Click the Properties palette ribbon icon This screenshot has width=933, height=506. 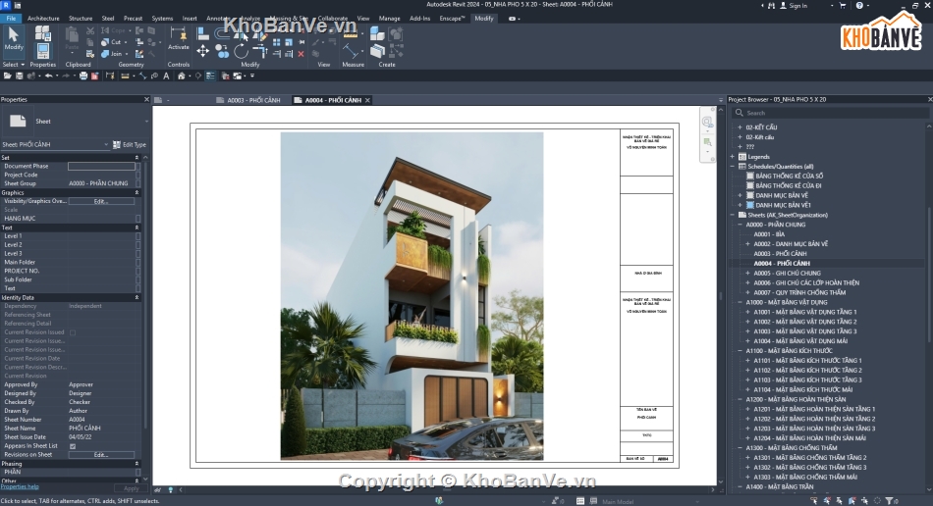click(x=43, y=50)
